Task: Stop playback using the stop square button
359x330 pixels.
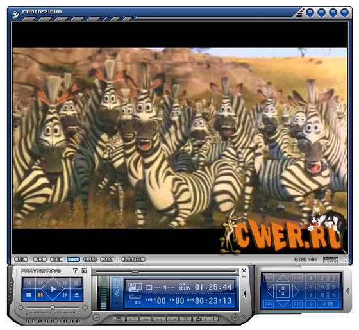Action: click(29, 295)
